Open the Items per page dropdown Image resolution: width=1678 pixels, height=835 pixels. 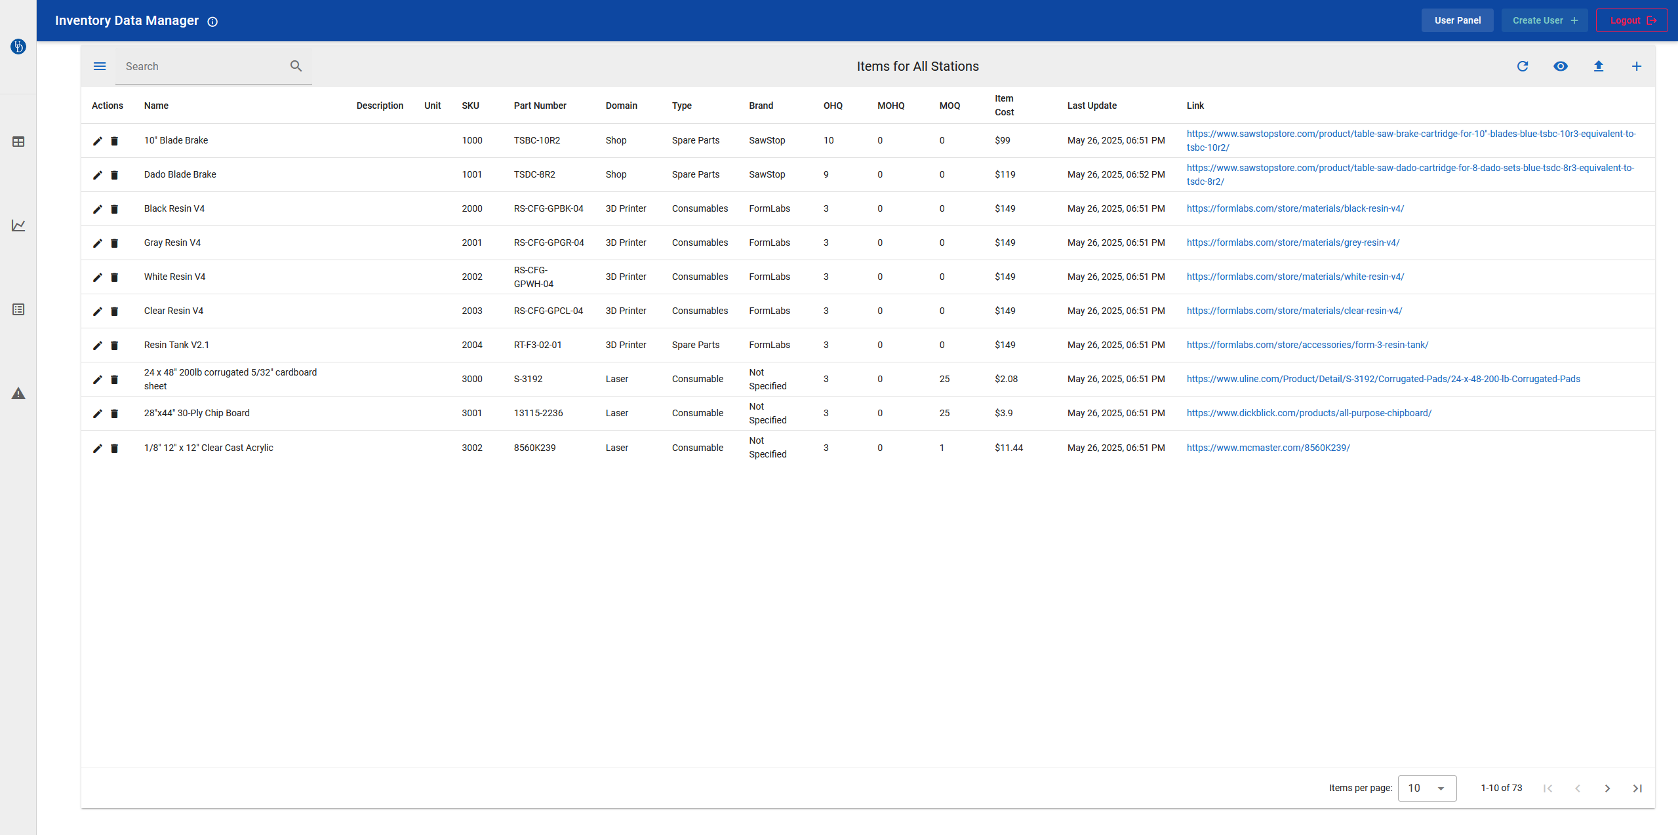click(x=1426, y=788)
